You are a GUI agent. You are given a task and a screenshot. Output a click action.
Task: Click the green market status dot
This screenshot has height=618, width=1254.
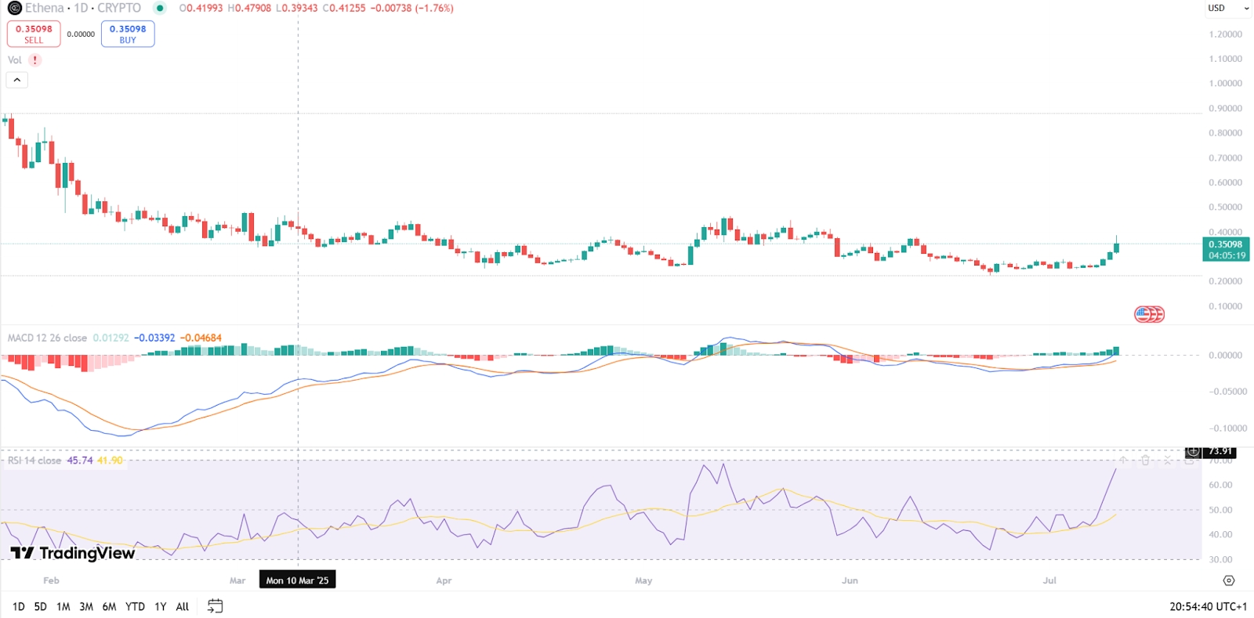pyautogui.click(x=160, y=8)
